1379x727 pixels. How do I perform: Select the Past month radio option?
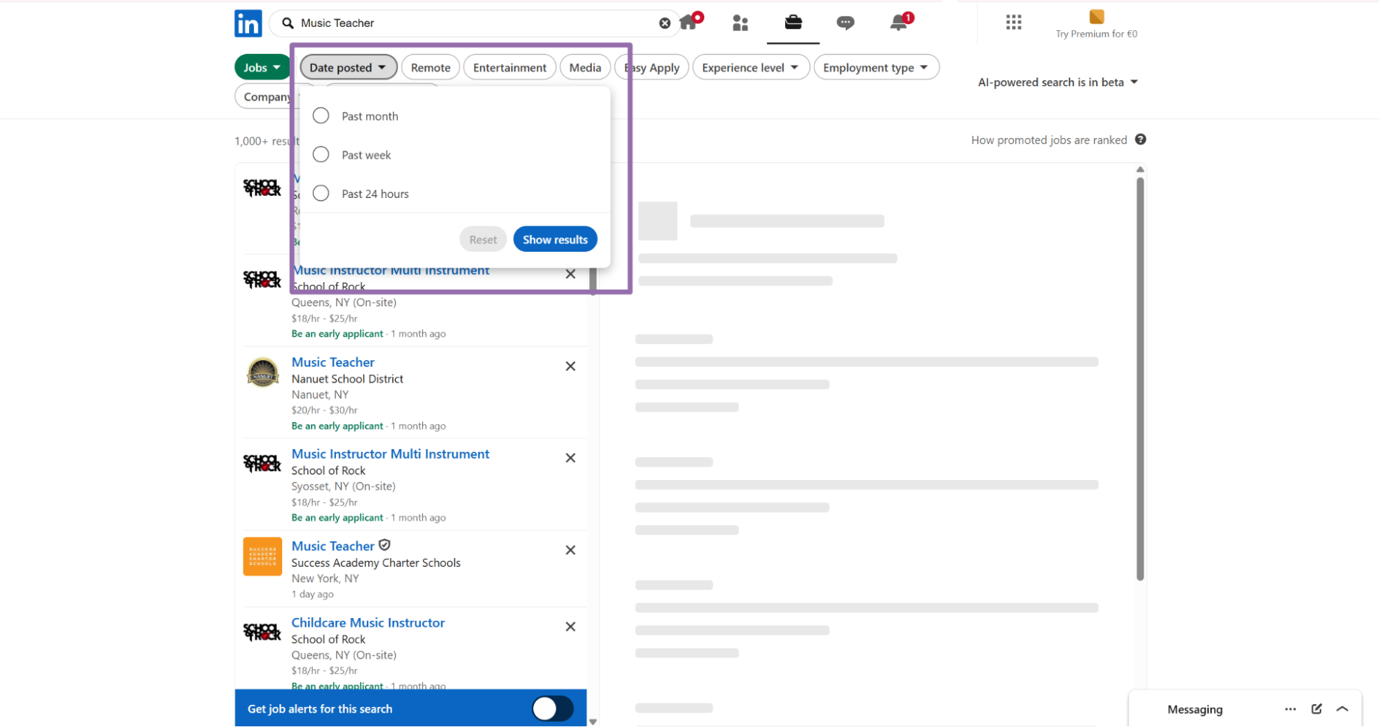321,116
